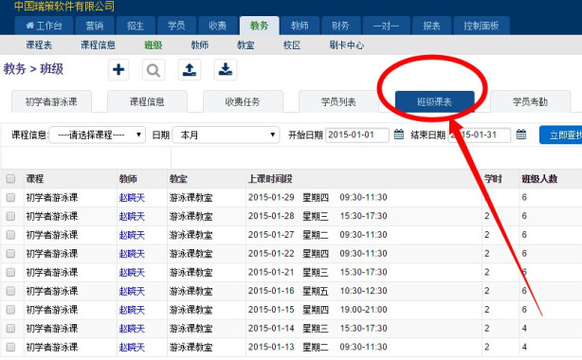Viewport: 582px width, 360px height.
Task: Open 刷卡中心 in the submenu
Action: pyautogui.click(x=347, y=45)
